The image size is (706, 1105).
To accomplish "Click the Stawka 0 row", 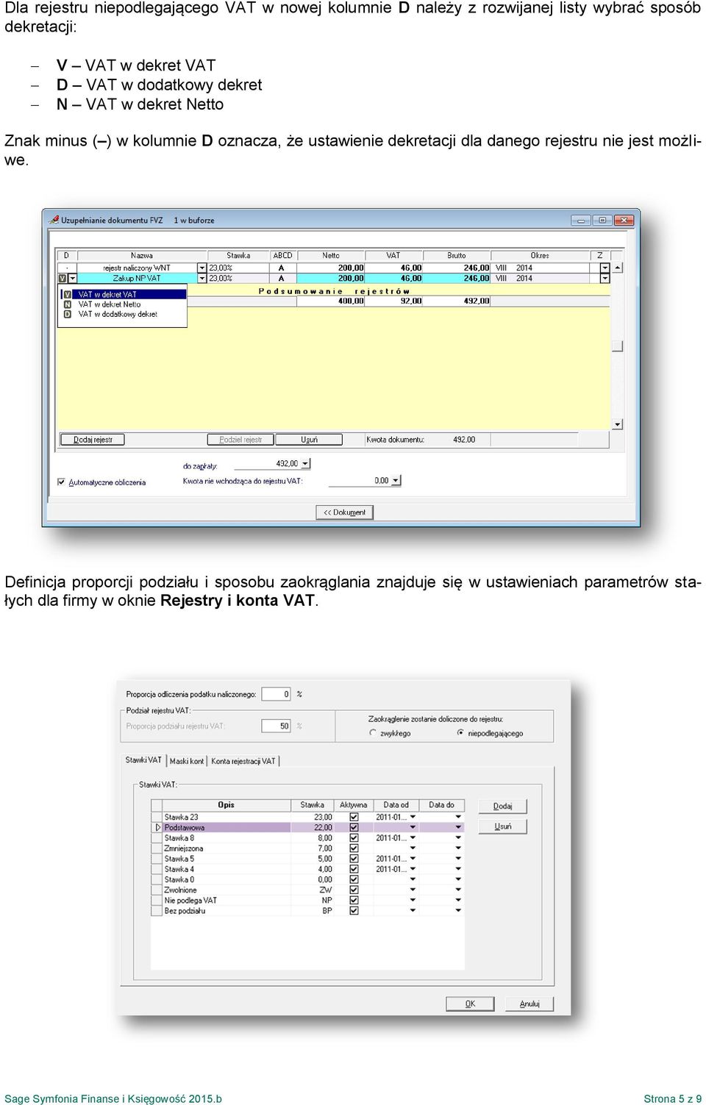I will coord(308,879).
